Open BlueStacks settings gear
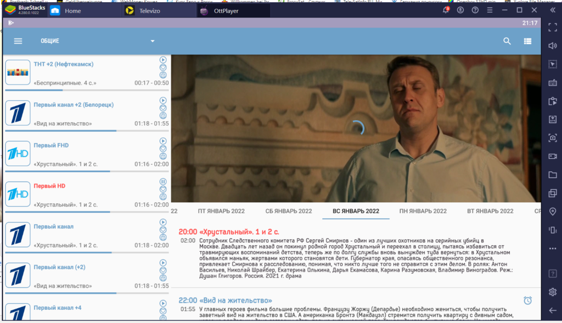The image size is (562, 323). (x=553, y=292)
